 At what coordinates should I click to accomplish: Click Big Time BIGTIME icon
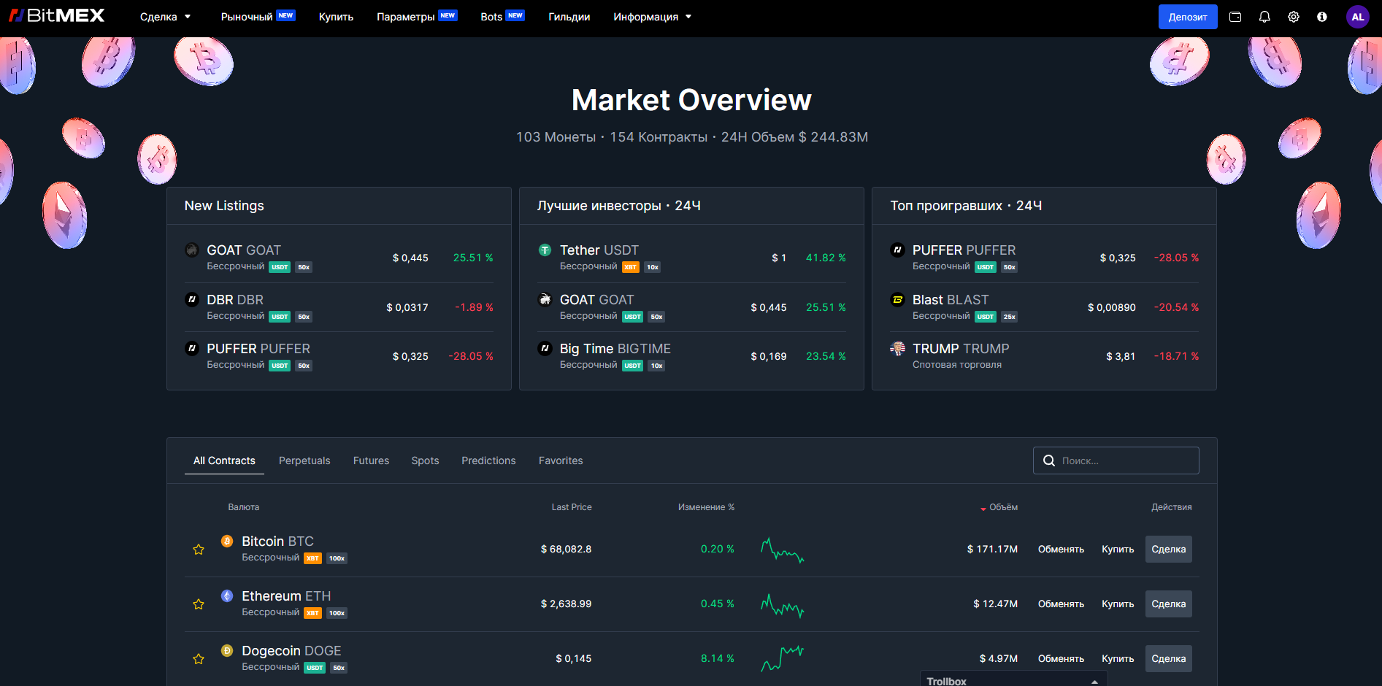(x=545, y=348)
